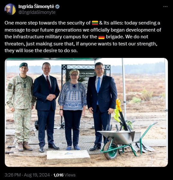Open the 1,016 Views count

[64, 175]
